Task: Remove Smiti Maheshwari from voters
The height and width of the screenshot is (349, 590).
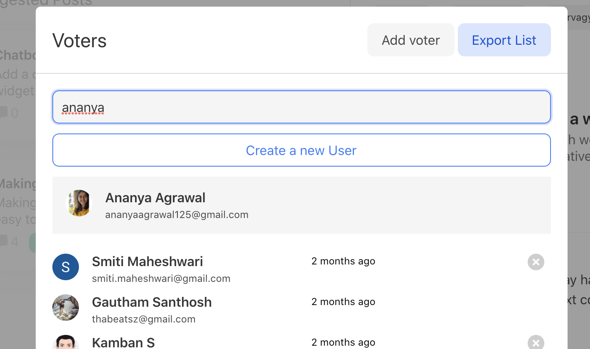Action: point(536,262)
